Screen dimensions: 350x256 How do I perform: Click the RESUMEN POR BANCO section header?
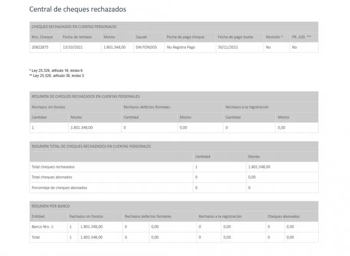click(x=51, y=206)
